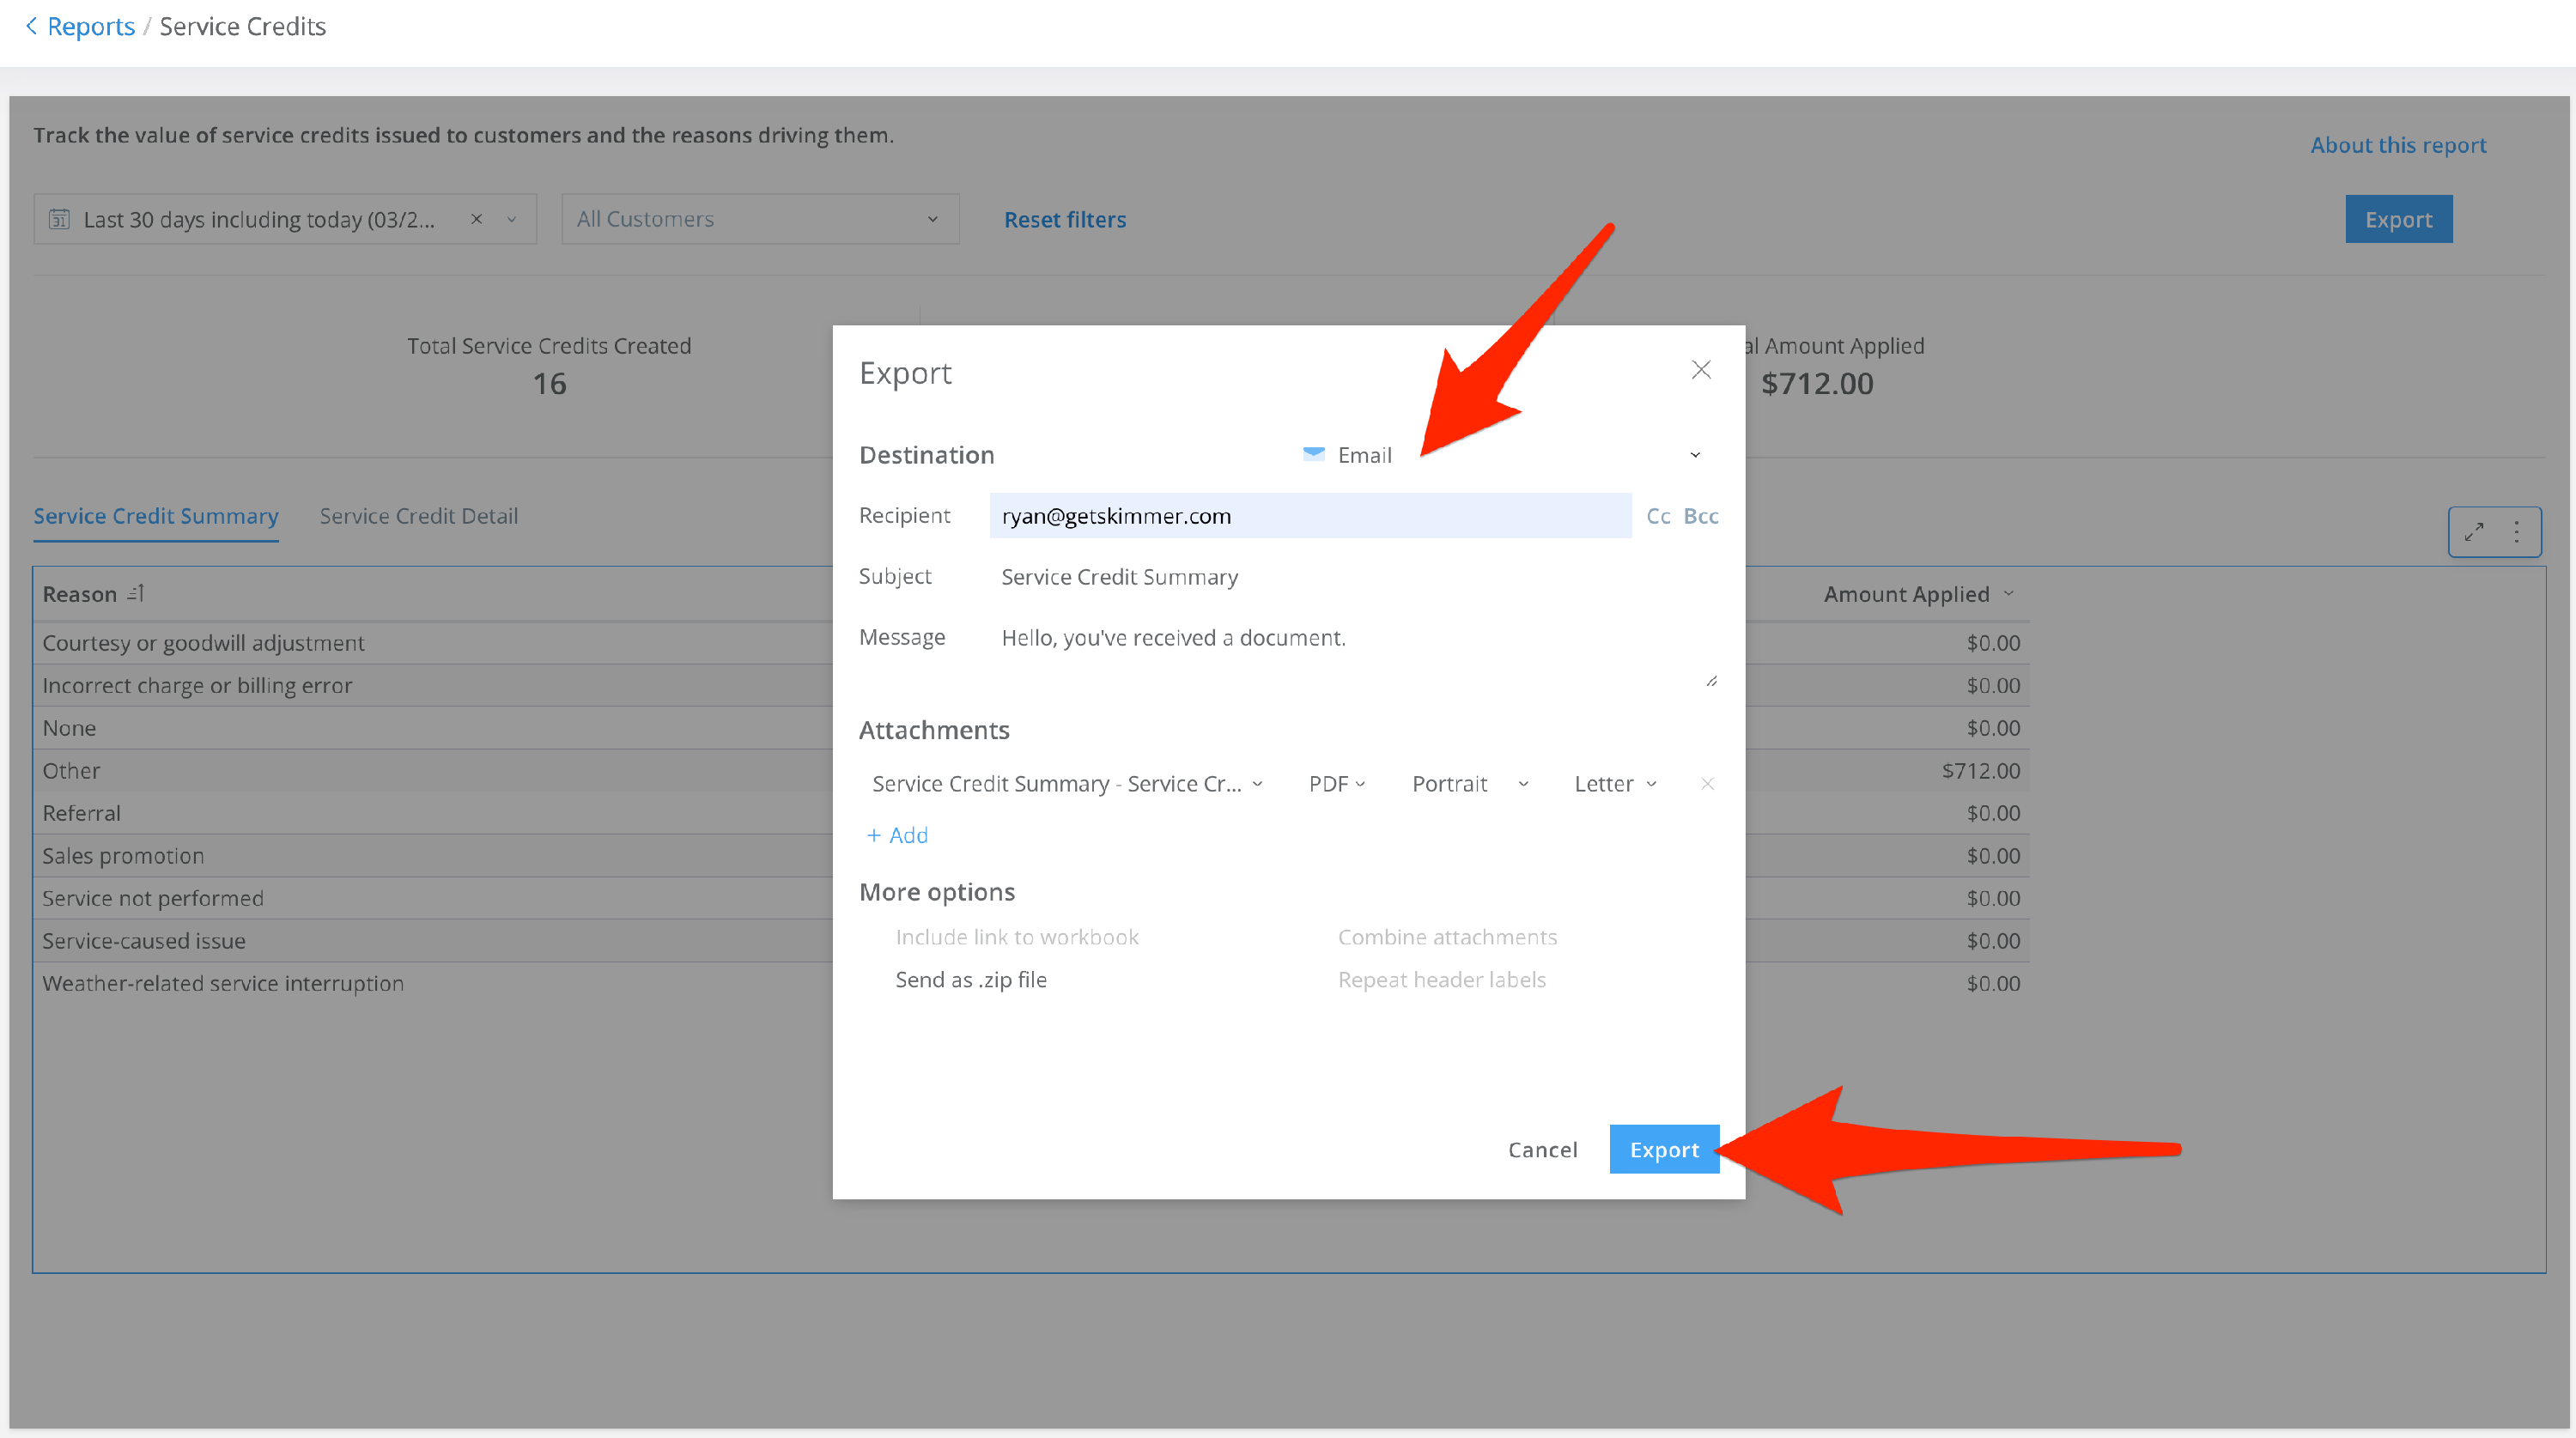Click + Add to add another attachment
Viewport: 2576px width, 1438px height.
pos(897,835)
